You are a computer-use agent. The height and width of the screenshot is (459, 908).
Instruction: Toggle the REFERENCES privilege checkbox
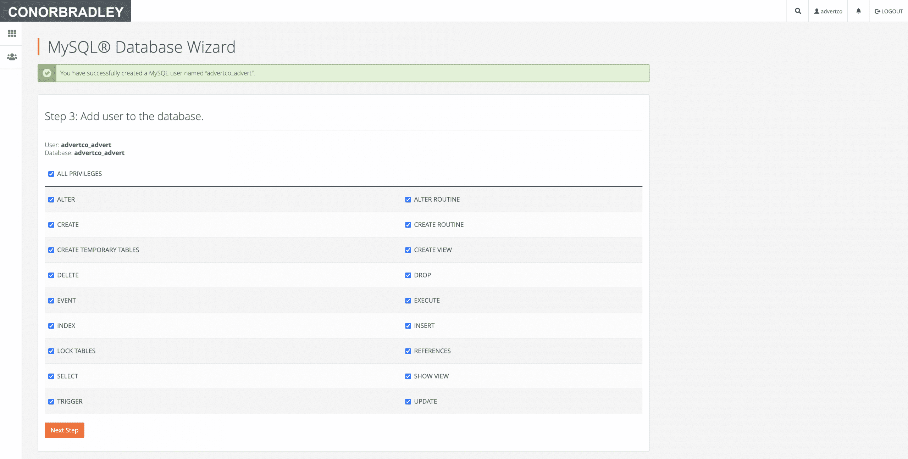[408, 351]
